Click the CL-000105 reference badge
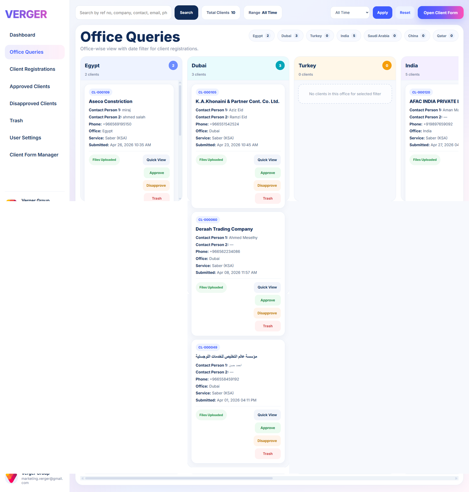This screenshot has height=492, width=469. pos(207,92)
